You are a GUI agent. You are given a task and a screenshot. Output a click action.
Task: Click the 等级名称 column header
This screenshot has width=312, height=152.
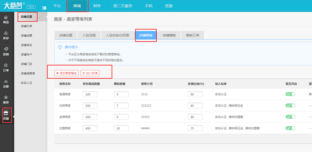(x=65, y=84)
